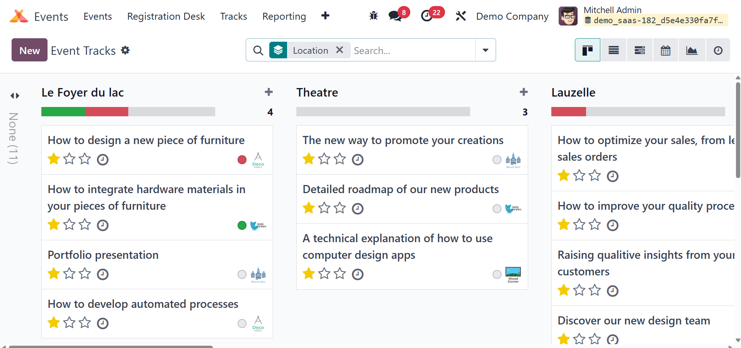
Task: Open the Demo Company switcher
Action: (512, 16)
